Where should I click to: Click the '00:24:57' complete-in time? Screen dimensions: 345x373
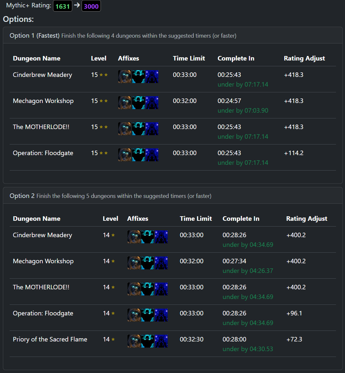(229, 101)
